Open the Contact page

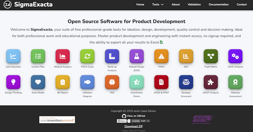(x=242, y=4)
